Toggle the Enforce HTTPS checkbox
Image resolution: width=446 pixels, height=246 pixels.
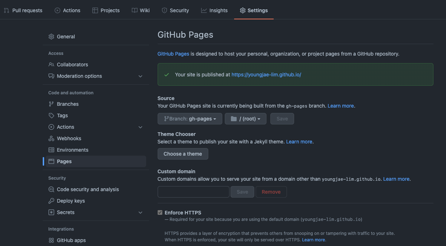[160, 213]
